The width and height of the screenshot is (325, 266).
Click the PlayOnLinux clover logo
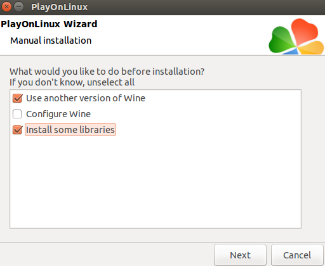[x=296, y=36]
